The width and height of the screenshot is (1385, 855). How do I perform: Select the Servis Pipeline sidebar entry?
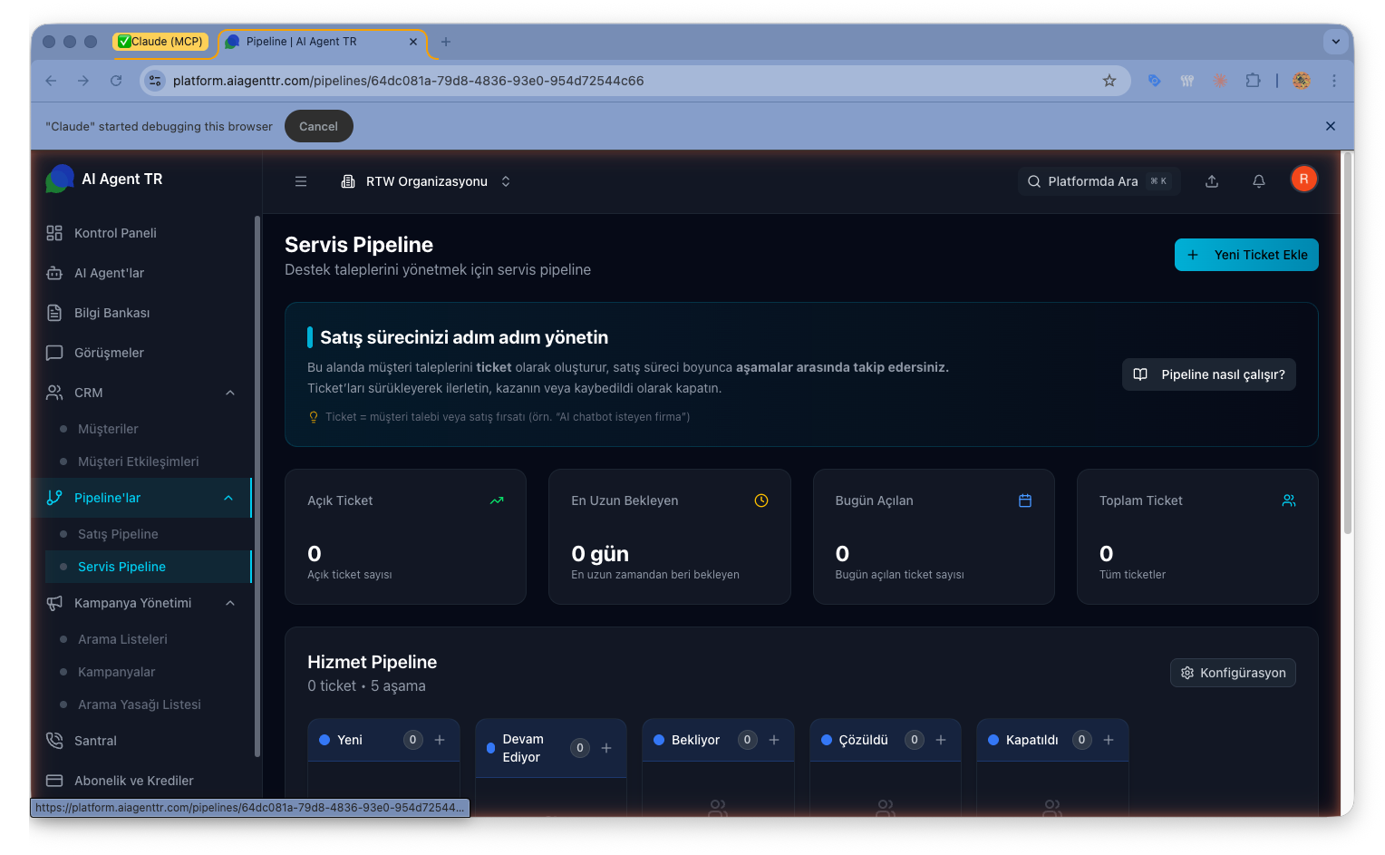pyautogui.click(x=147, y=567)
